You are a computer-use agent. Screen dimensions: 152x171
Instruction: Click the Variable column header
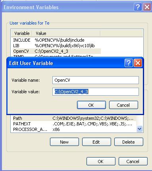click(22, 33)
